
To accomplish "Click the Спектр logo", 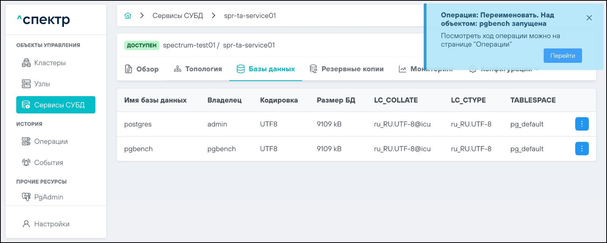I will pos(44,20).
